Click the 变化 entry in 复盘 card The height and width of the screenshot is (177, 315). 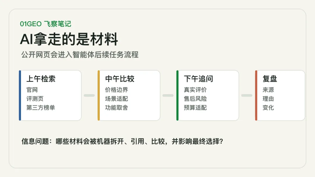(268, 108)
